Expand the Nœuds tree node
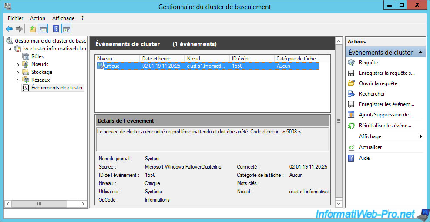 coord(18,65)
